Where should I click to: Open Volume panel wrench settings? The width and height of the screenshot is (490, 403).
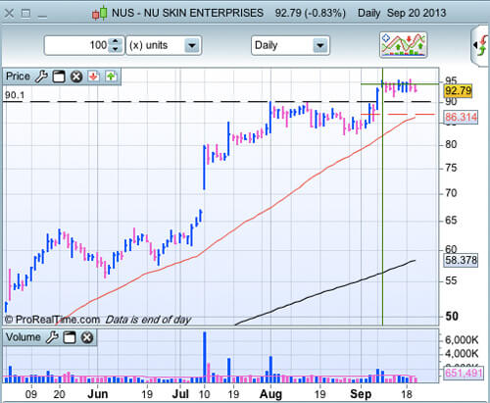52,337
